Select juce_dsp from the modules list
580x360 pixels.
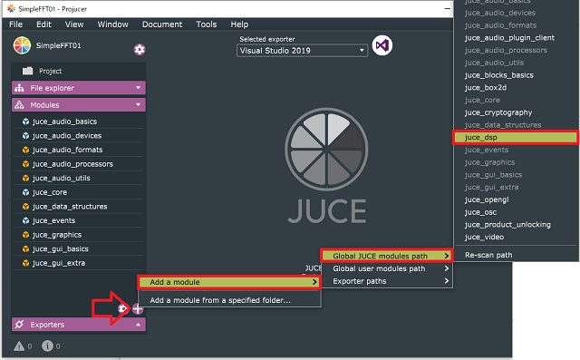pyautogui.click(x=516, y=138)
